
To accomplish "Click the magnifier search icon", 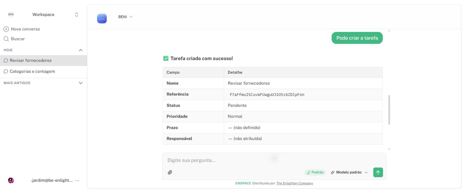I will coord(6,39).
